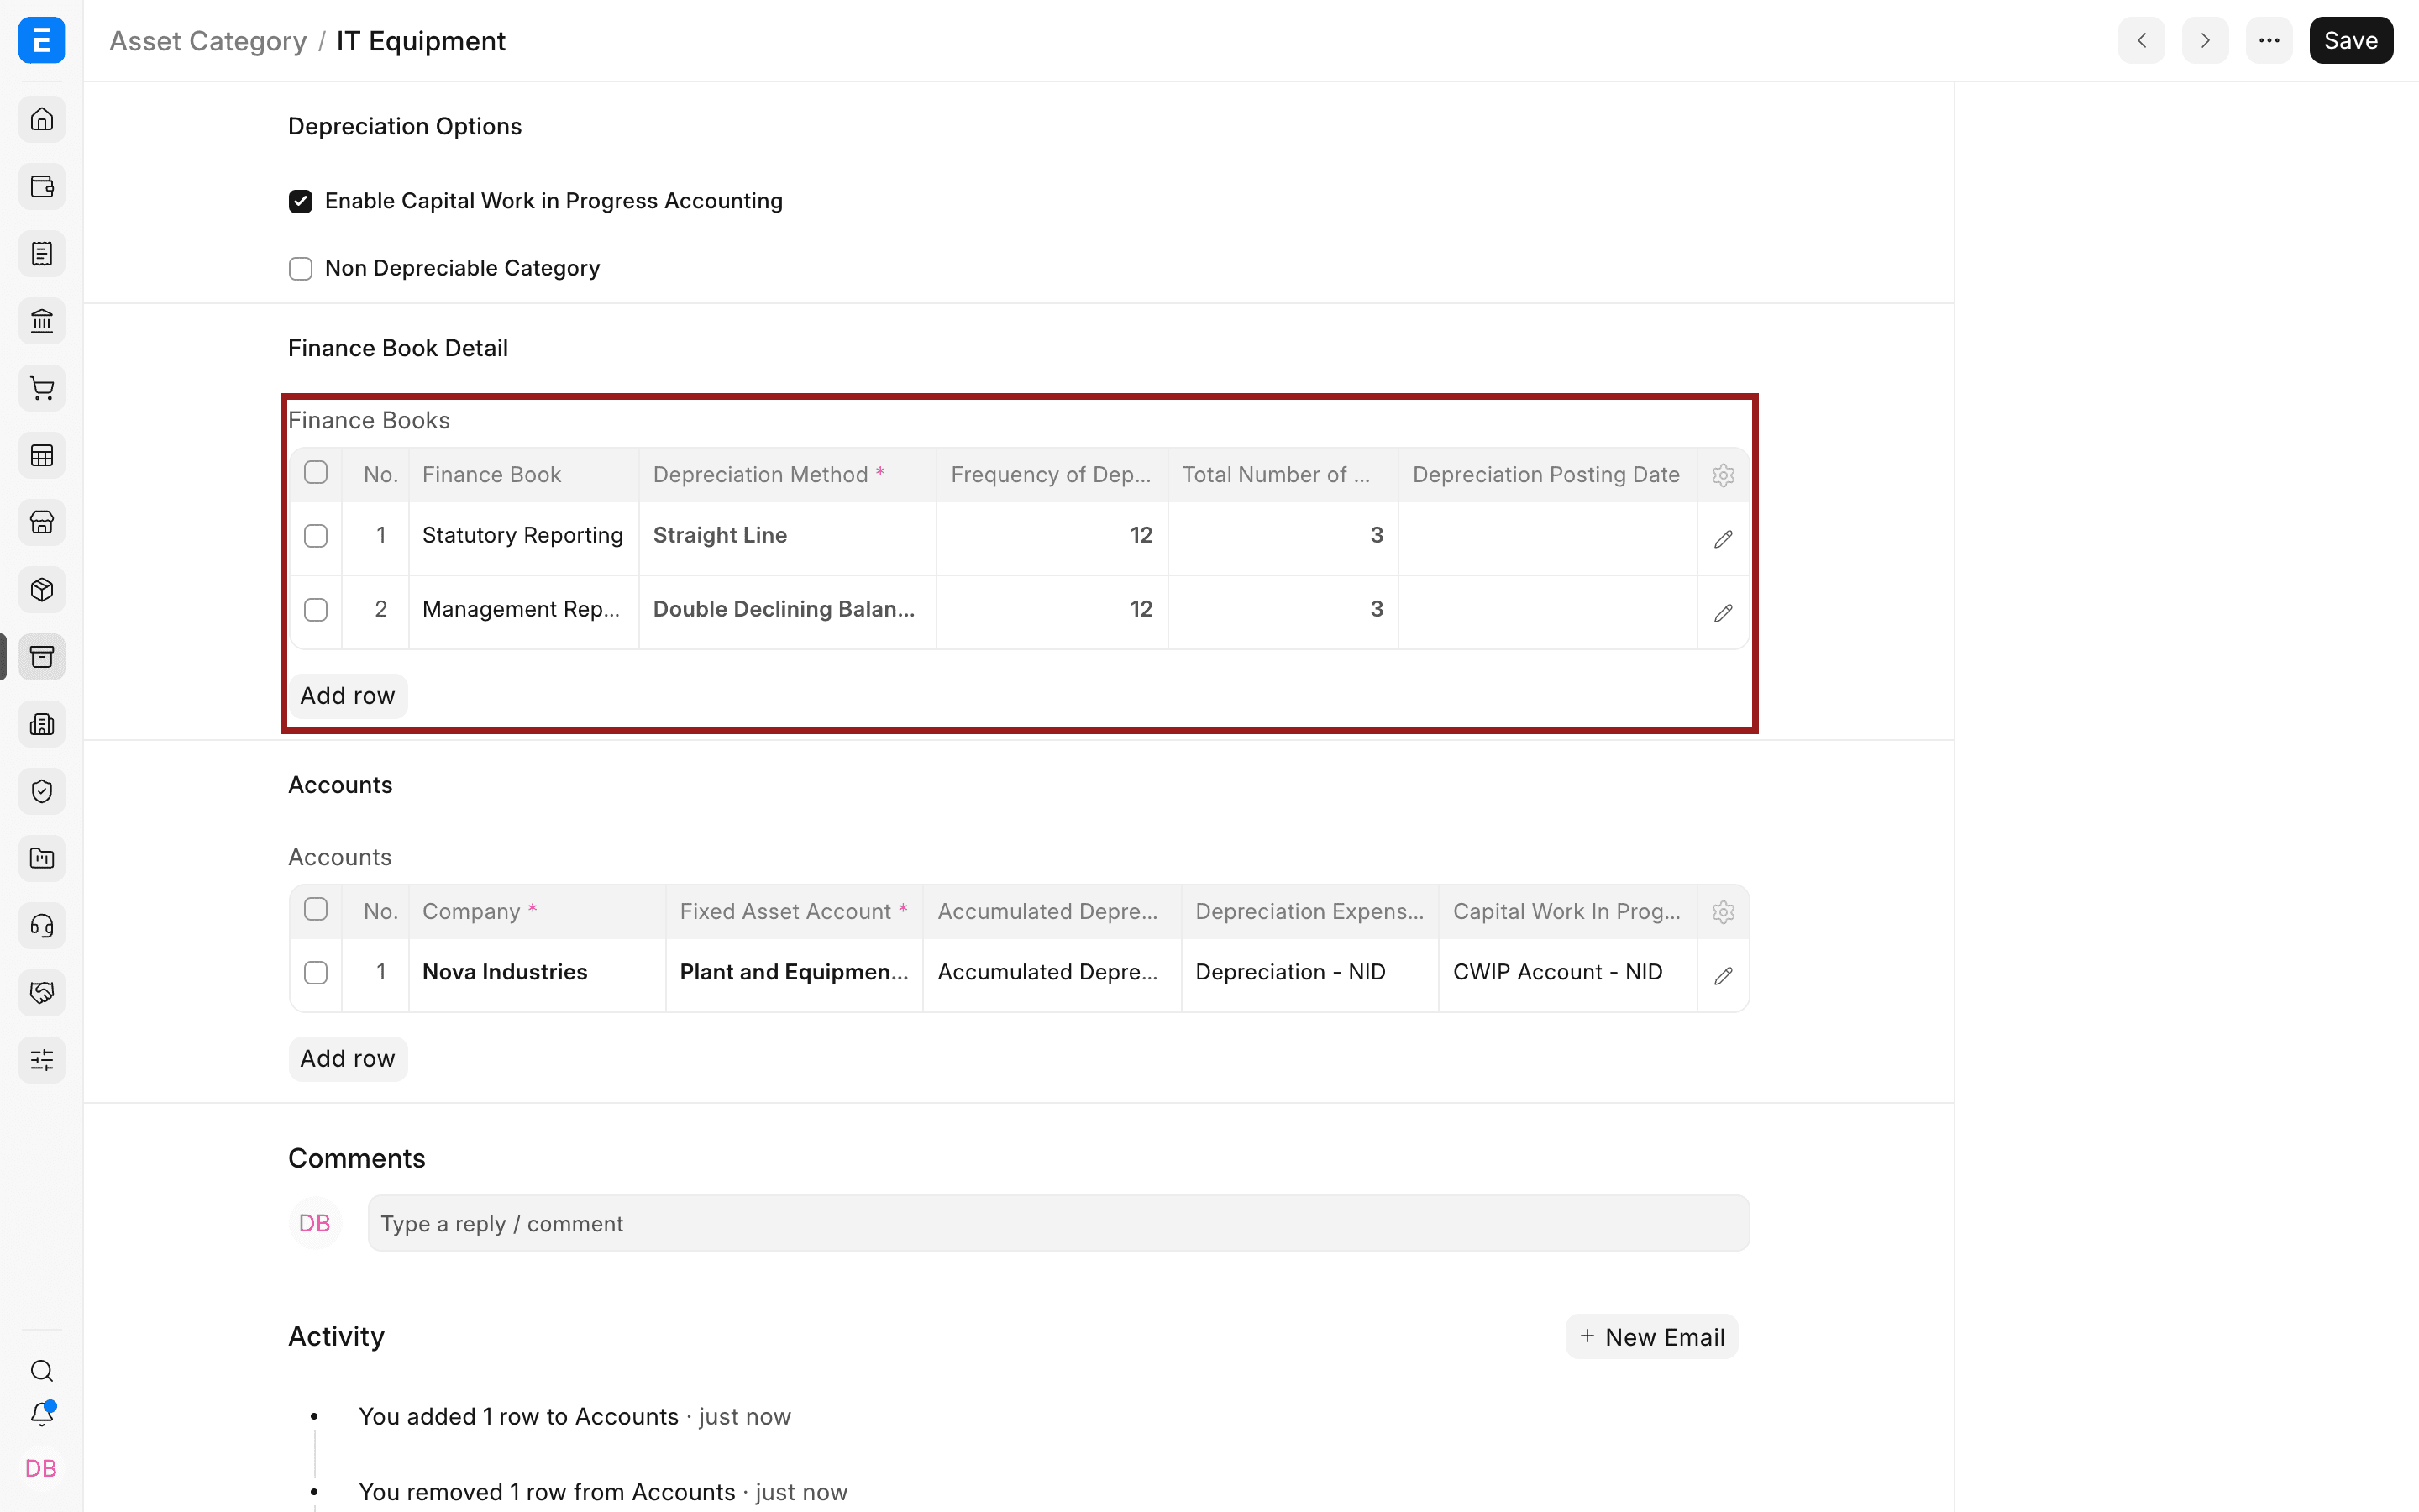Open the three-dots menu beside Save
This screenshot has height=1512, width=2419.
[2269, 40]
